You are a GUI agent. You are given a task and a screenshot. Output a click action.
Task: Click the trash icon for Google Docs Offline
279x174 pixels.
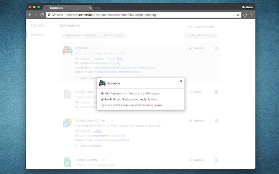point(216,120)
